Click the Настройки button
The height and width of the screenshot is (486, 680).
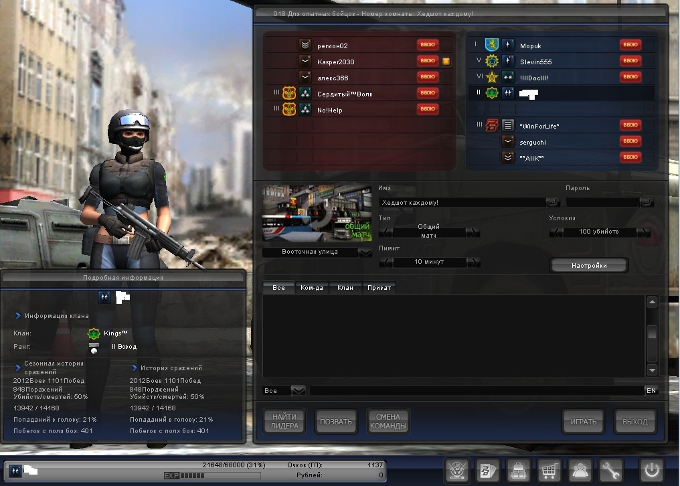[x=589, y=266]
